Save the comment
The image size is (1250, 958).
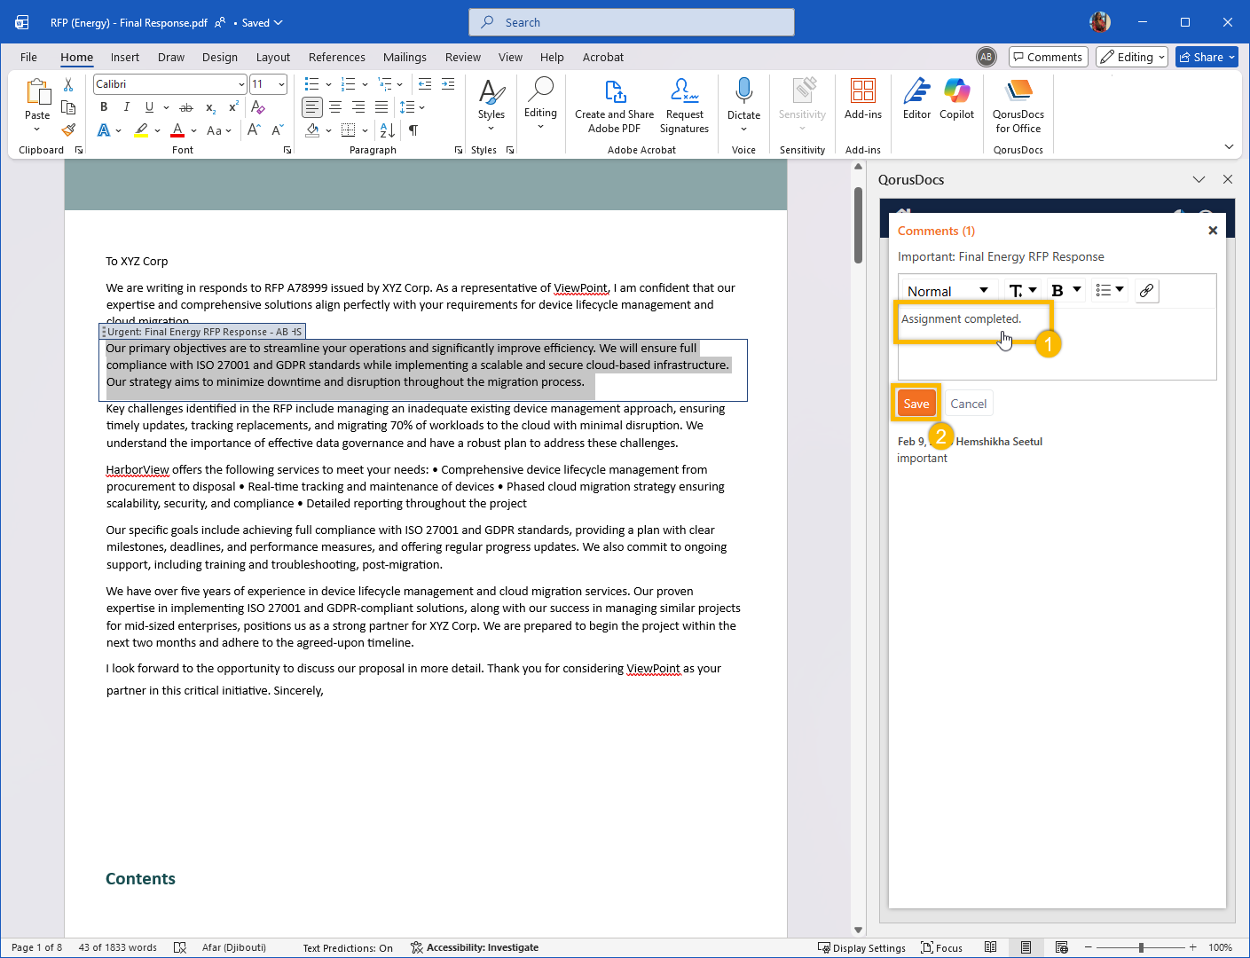[916, 404]
